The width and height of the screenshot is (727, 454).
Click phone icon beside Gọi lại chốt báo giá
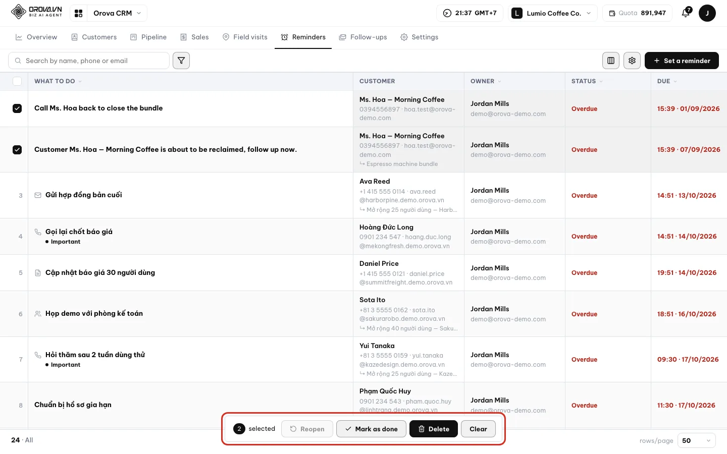pyautogui.click(x=38, y=232)
